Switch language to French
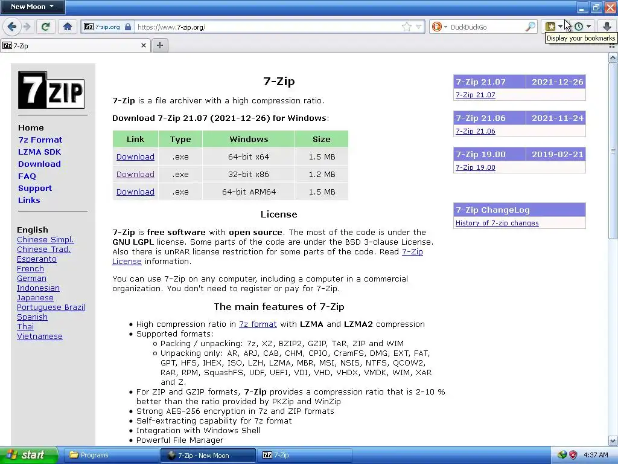This screenshot has width=618, height=464. (30, 269)
